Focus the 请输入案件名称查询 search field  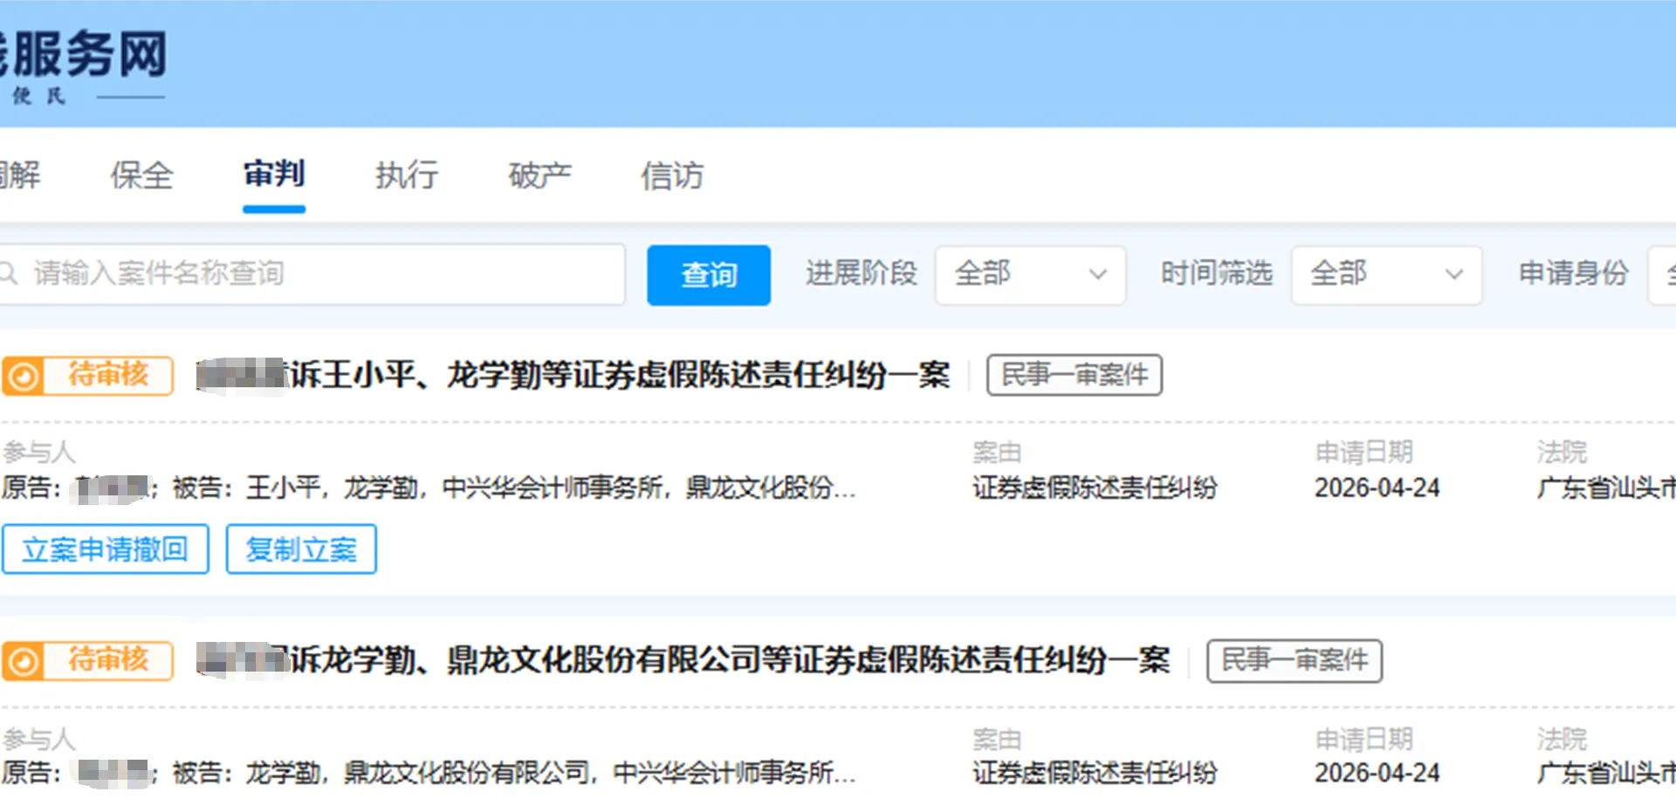tap(313, 274)
